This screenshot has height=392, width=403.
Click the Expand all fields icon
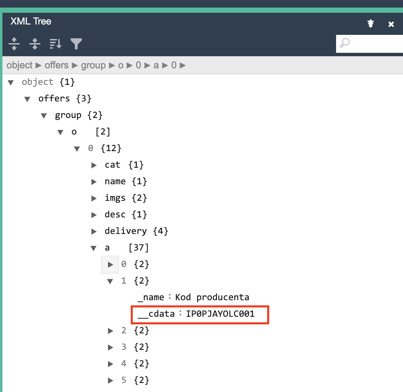click(14, 44)
